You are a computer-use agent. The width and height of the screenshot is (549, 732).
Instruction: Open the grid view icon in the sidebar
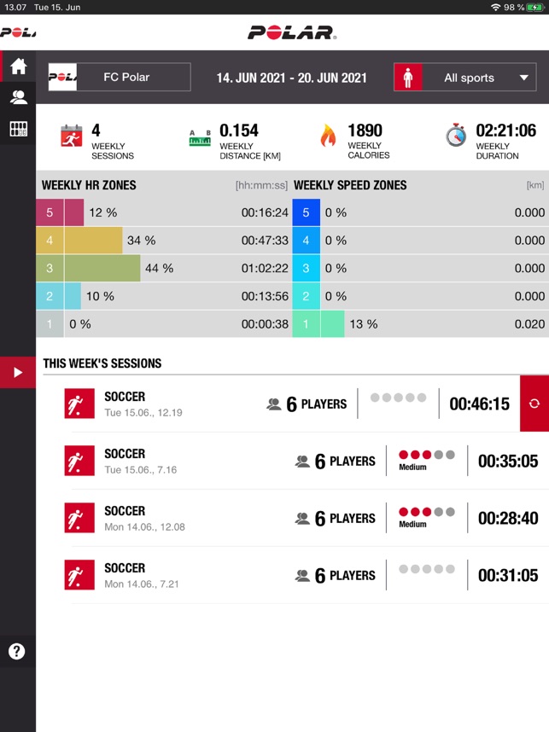17,129
